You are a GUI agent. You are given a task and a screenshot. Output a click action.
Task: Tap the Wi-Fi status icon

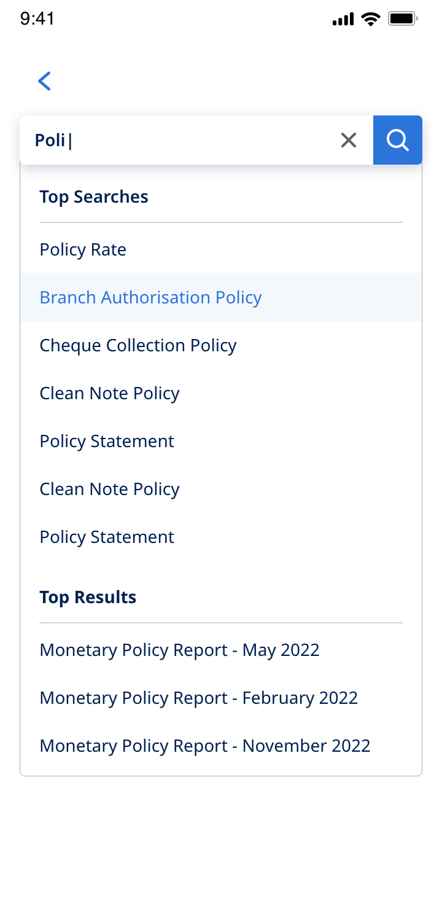(371, 19)
